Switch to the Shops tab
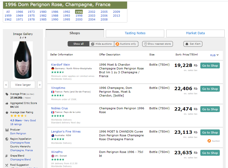This screenshot has width=228, height=168. coord(75,33)
